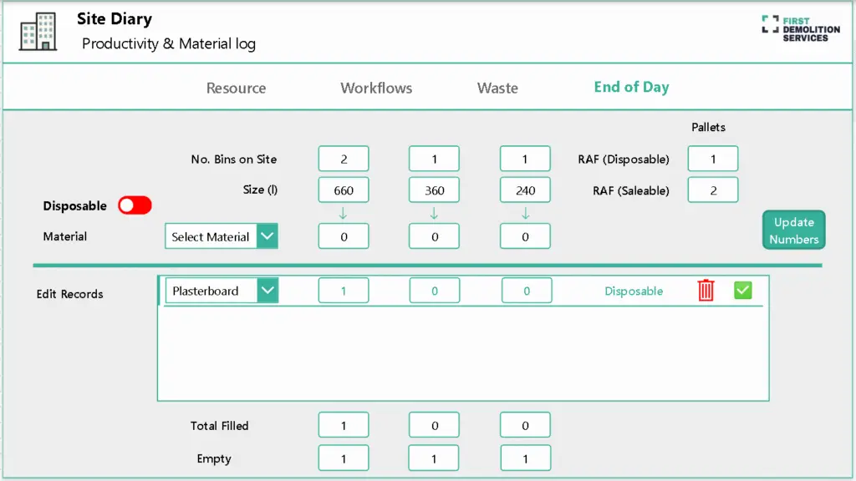Image resolution: width=856 pixels, height=481 pixels.
Task: Click the down arrow under 360 size
Action: pos(434,215)
